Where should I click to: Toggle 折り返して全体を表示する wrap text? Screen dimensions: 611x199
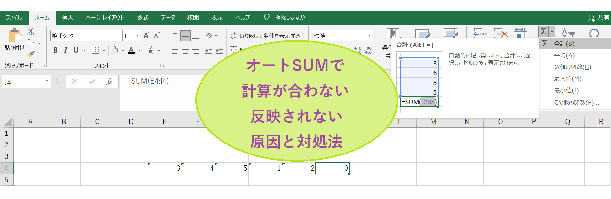(265, 36)
